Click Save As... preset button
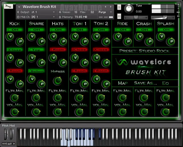Screen dimensions: 183x147 tap(145, 83)
